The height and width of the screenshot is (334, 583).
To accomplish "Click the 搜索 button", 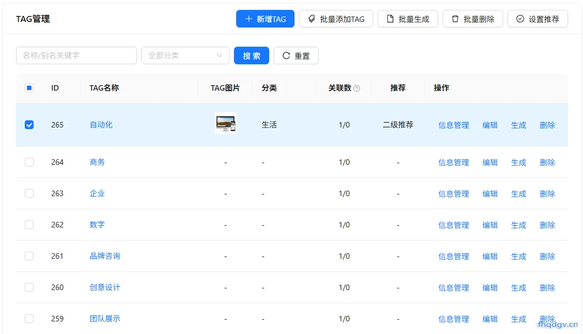I will 252,55.
